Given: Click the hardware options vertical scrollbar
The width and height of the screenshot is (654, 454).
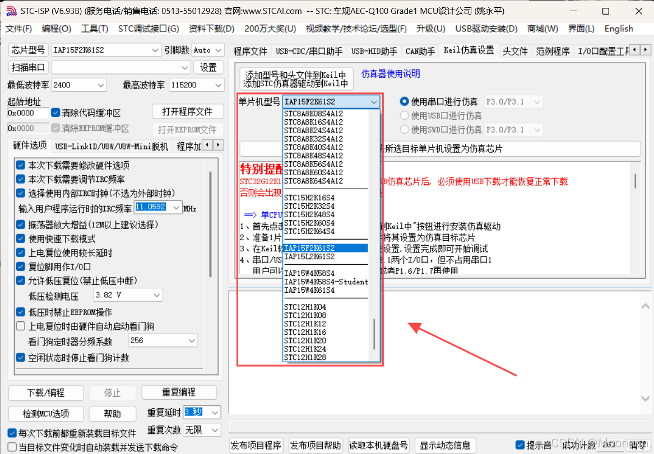Looking at the screenshot, I should [210, 225].
